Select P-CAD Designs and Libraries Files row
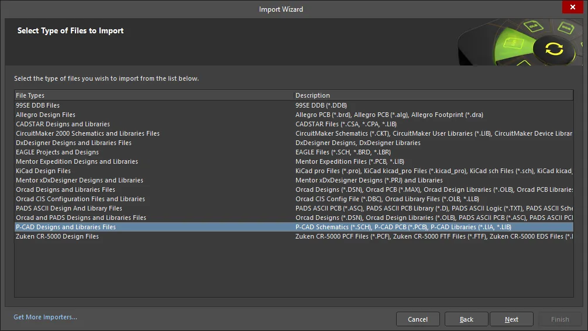This screenshot has height=331, width=588. point(294,227)
